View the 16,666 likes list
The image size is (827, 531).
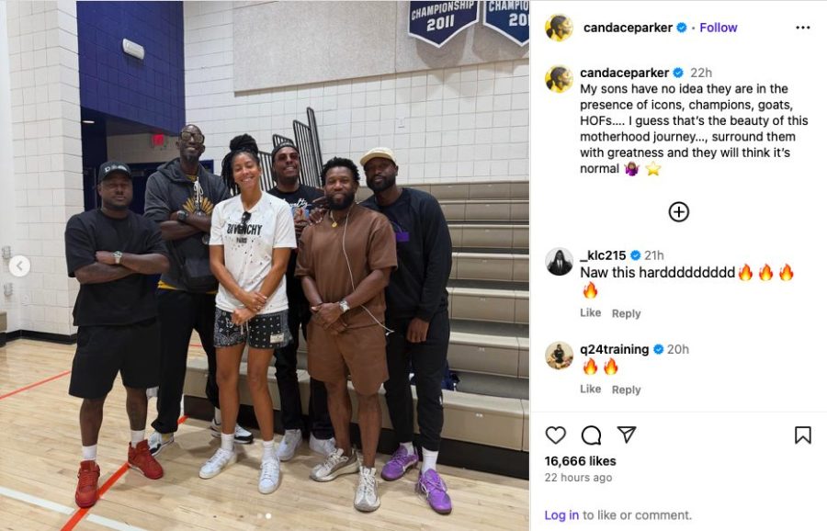(580, 461)
